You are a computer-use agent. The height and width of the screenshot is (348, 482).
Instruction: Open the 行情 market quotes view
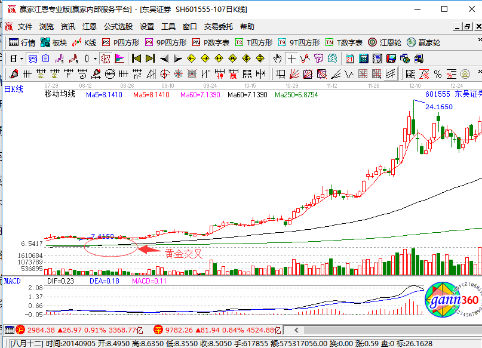click(22, 42)
